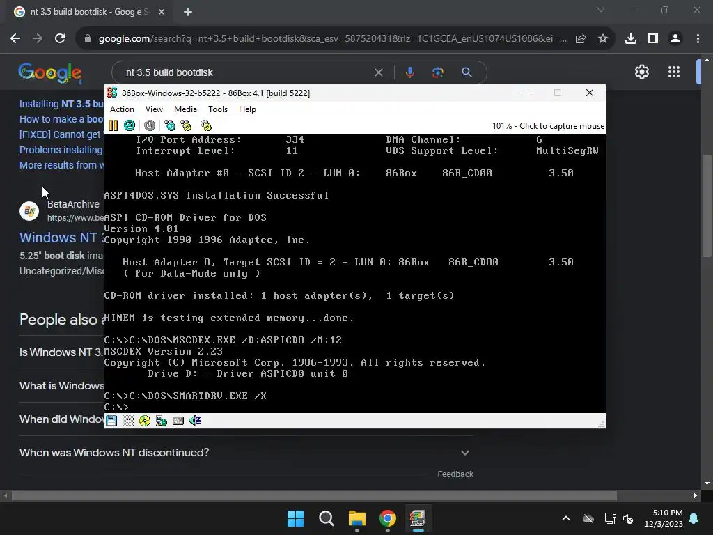The height and width of the screenshot is (535, 713).
Task: Close the Google search tab
Action: [x=162, y=12]
